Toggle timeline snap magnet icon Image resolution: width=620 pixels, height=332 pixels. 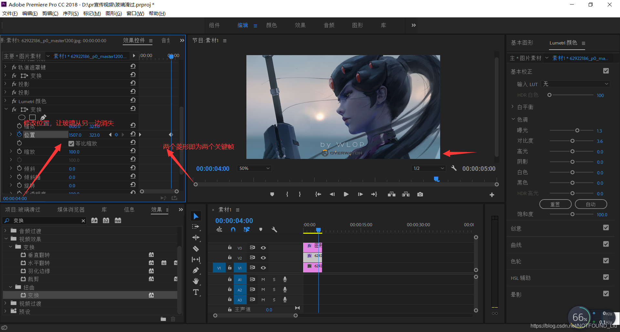233,230
